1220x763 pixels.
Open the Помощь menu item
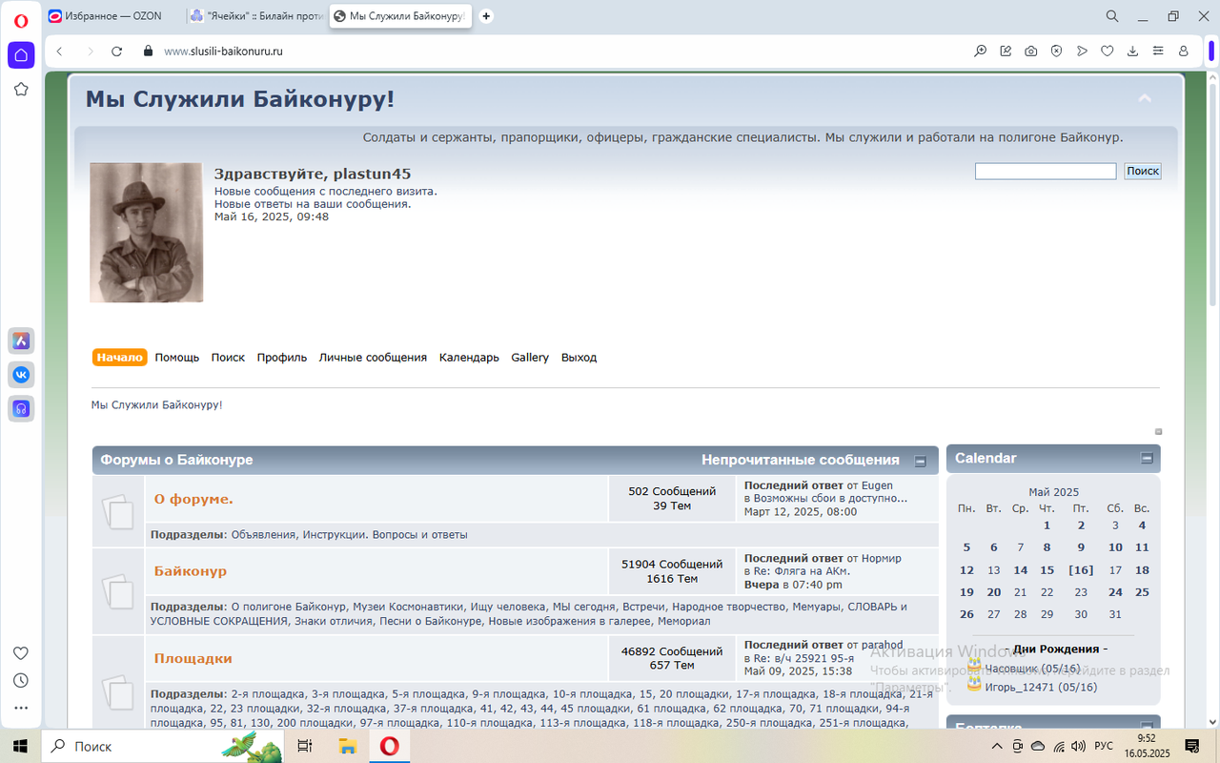(x=177, y=358)
